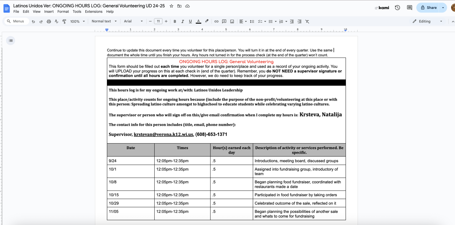Open the File menu
Screen dimensions: 455x225
click(16, 12)
